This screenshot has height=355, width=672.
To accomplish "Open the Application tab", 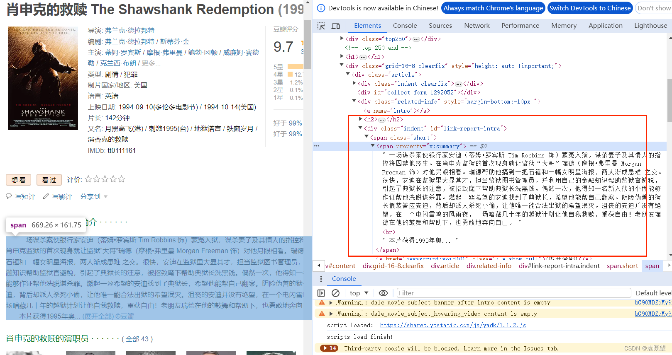I will point(605,26).
